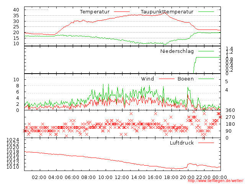Screen dimensions: 245x184
Task: Click the 20 temperature axis value
Action: (x=16, y=33)
